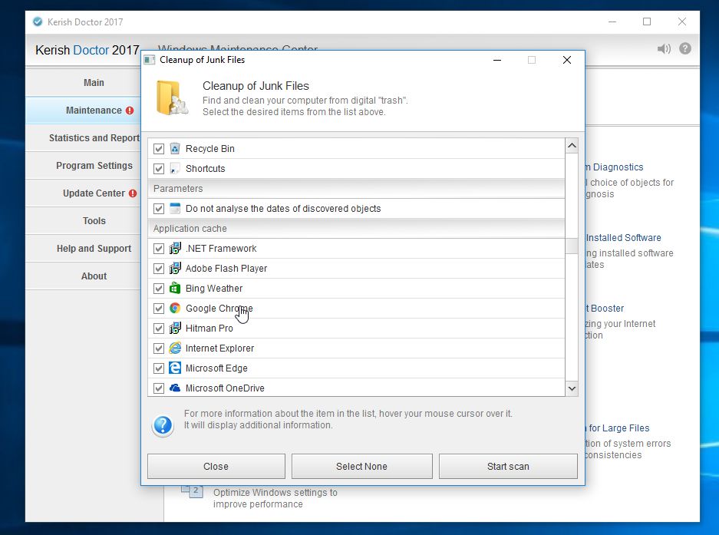Click the list scrollbar down arrow

pos(572,388)
